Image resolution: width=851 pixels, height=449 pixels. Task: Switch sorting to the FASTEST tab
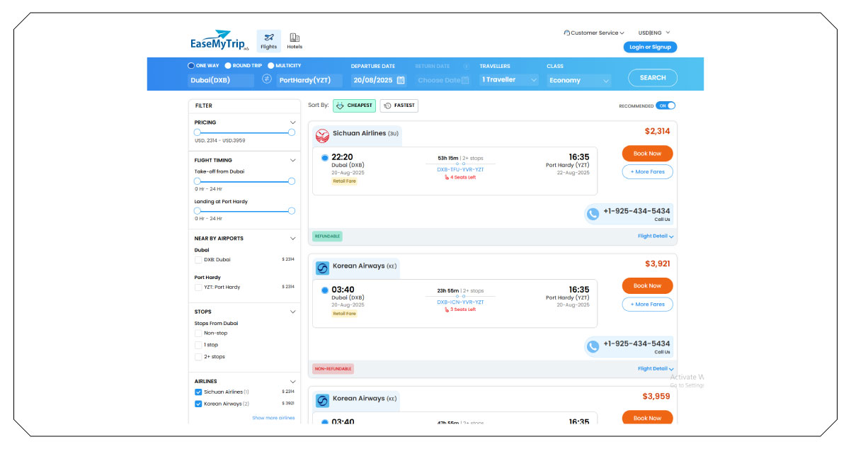pos(399,106)
